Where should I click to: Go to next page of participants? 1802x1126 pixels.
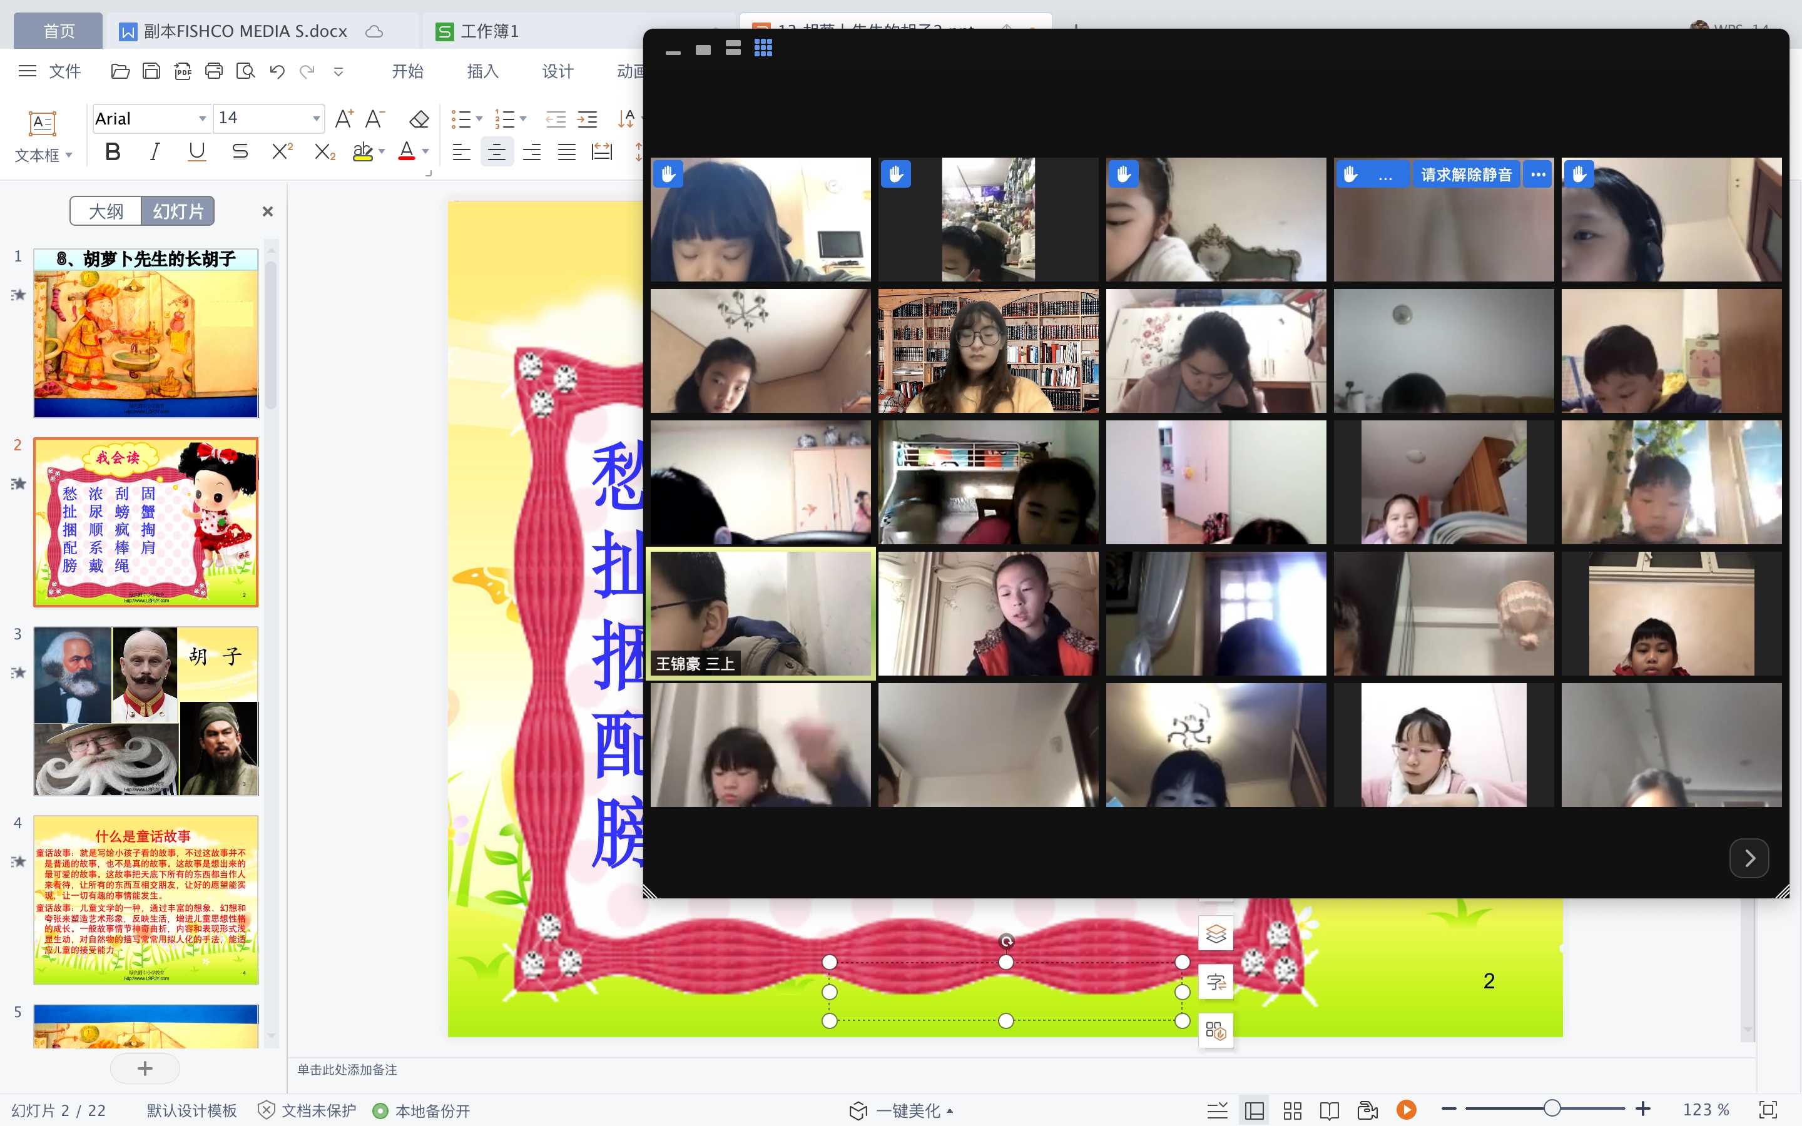(1749, 858)
